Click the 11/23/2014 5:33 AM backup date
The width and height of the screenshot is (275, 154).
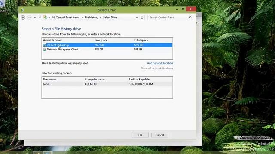(x=141, y=84)
